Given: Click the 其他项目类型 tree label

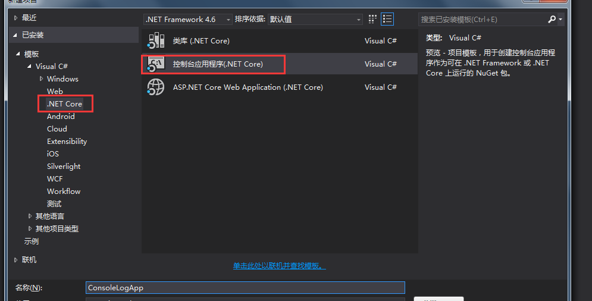Looking at the screenshot, I should click(57, 228).
